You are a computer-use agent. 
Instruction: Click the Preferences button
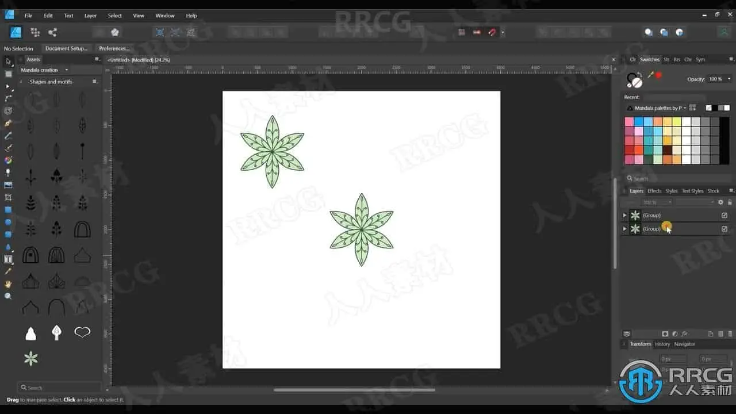click(x=114, y=48)
